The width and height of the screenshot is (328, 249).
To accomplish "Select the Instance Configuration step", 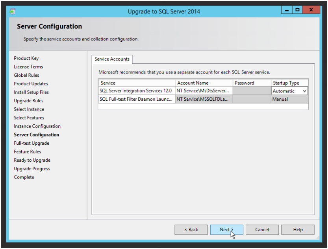I will 37,126.
